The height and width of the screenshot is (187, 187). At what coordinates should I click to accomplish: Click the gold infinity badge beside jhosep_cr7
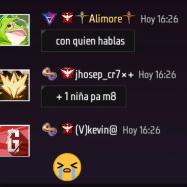tap(49, 74)
